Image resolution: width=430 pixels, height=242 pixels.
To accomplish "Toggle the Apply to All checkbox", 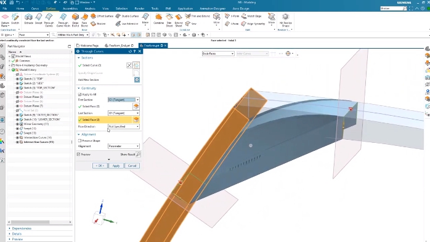I will coord(79,94).
